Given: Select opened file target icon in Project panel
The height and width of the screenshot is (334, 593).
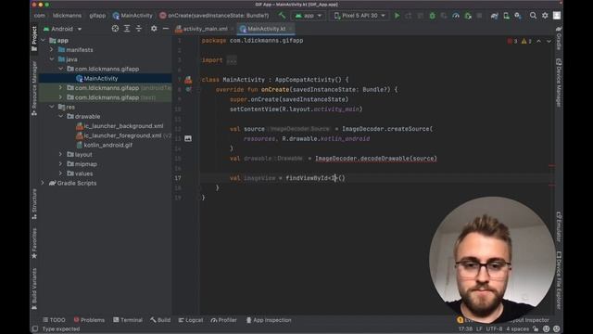Looking at the screenshot, I should point(115,29).
